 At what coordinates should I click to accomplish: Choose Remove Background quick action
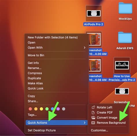pyautogui.click(x=111, y=123)
